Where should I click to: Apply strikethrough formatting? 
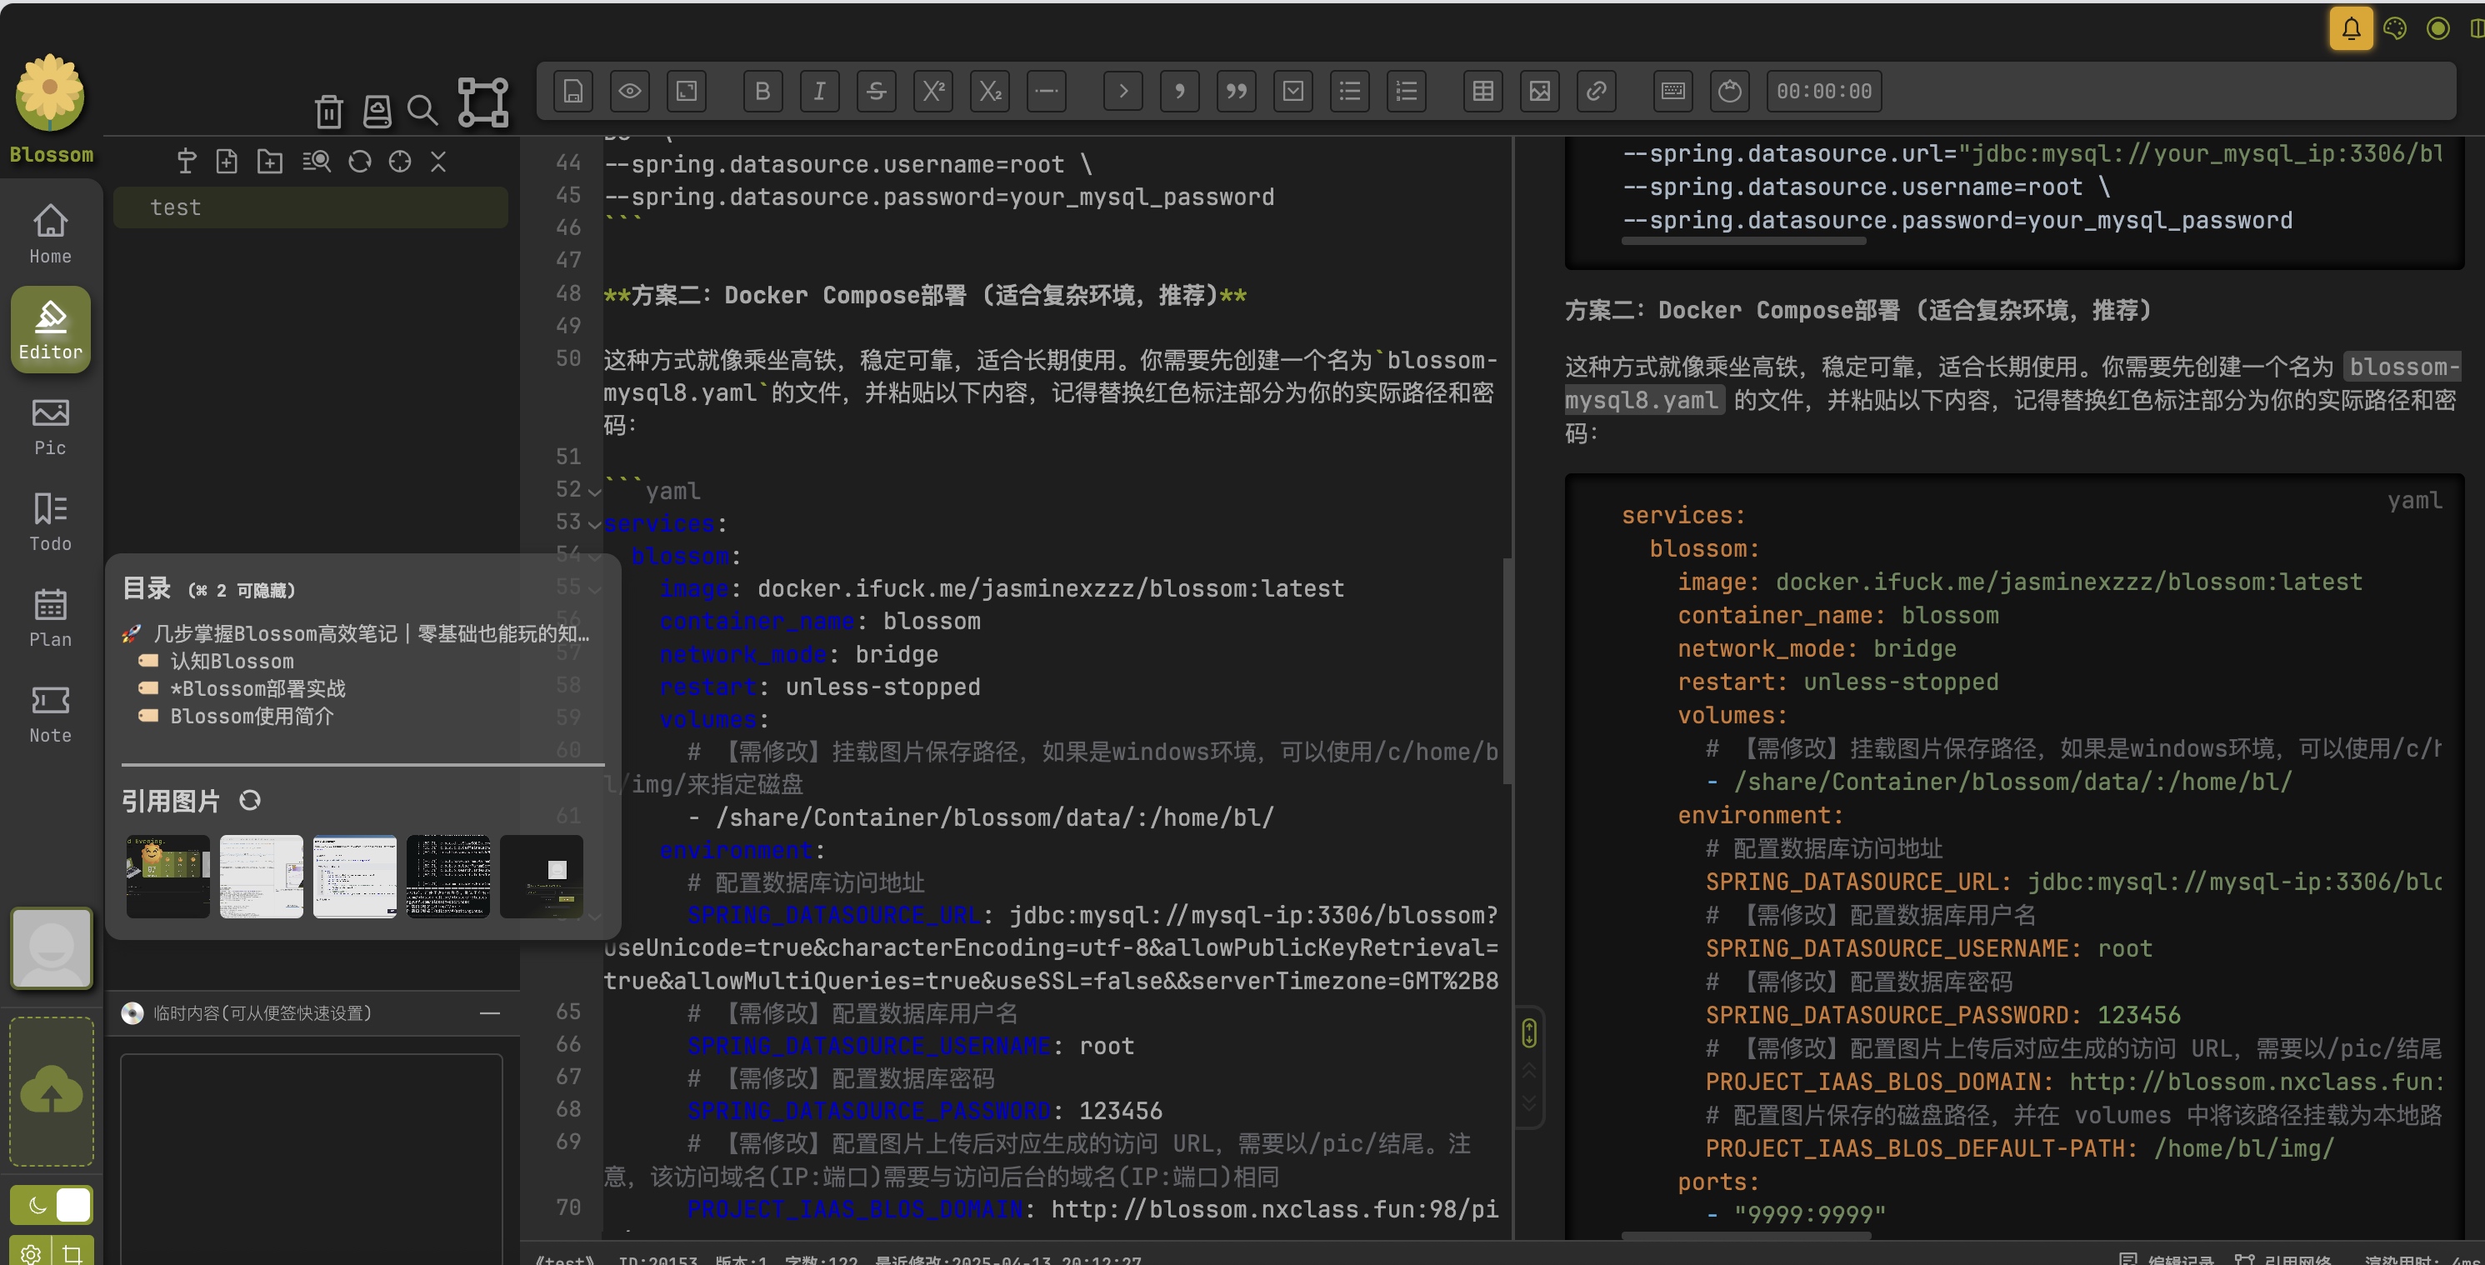(876, 91)
